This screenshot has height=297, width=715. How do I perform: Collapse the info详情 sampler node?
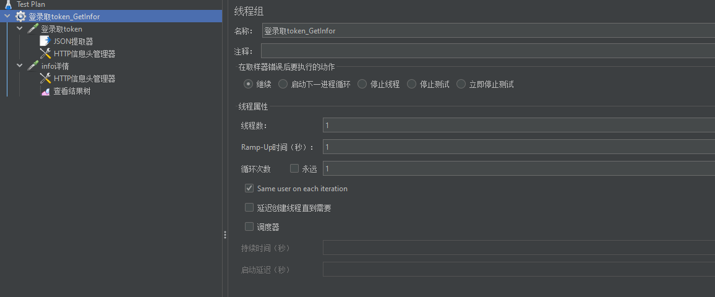coord(20,66)
